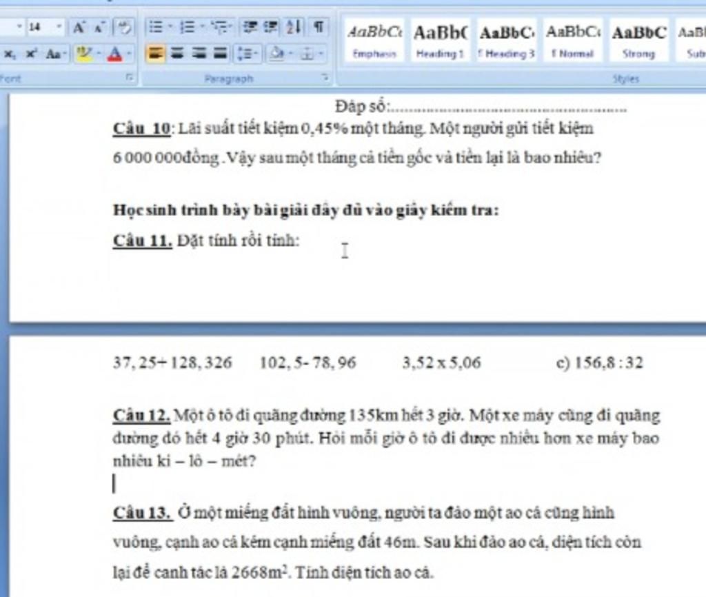Toggle Justify alignment
Image resolution: width=706 pixels, height=597 pixels.
(220, 54)
